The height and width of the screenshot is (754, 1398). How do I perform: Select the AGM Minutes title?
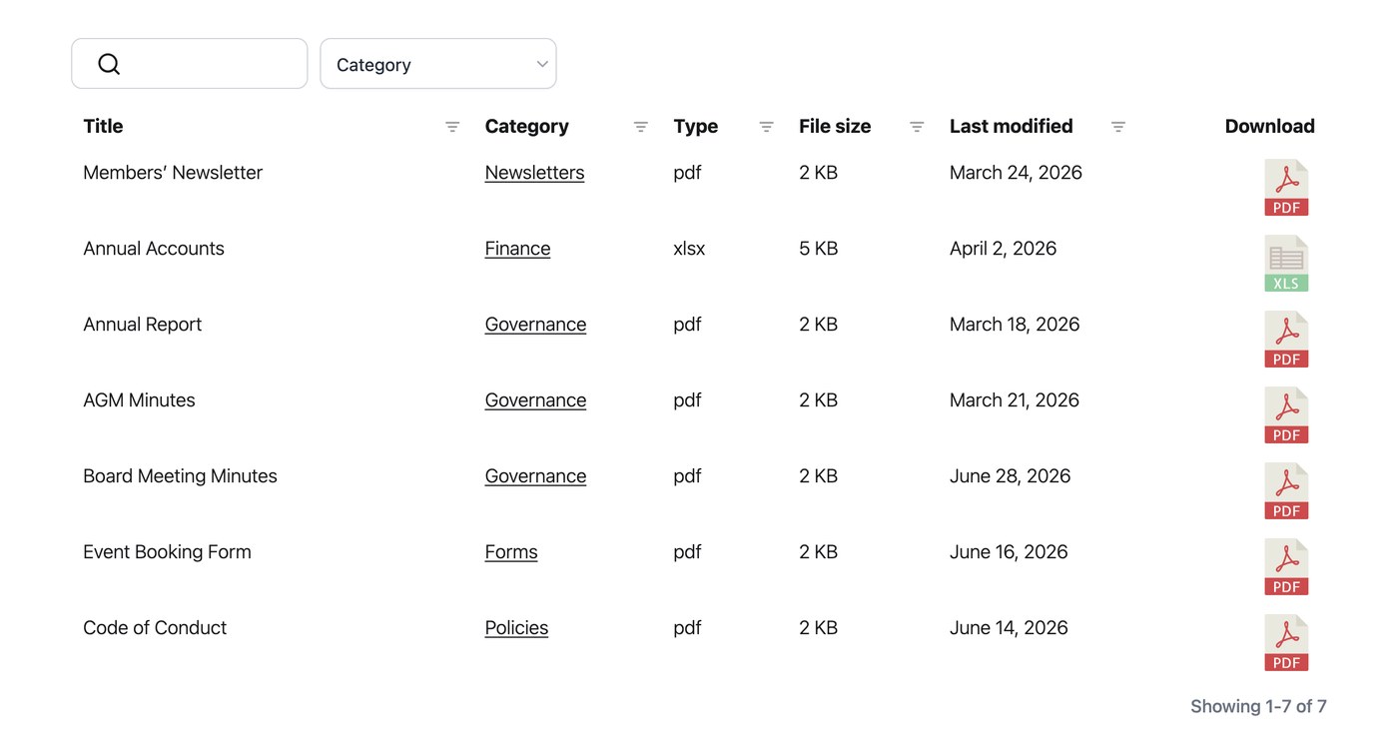click(139, 400)
